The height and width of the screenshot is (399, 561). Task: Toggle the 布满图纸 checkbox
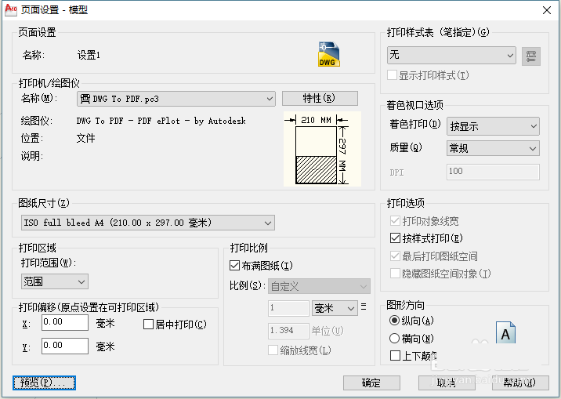[x=235, y=266]
